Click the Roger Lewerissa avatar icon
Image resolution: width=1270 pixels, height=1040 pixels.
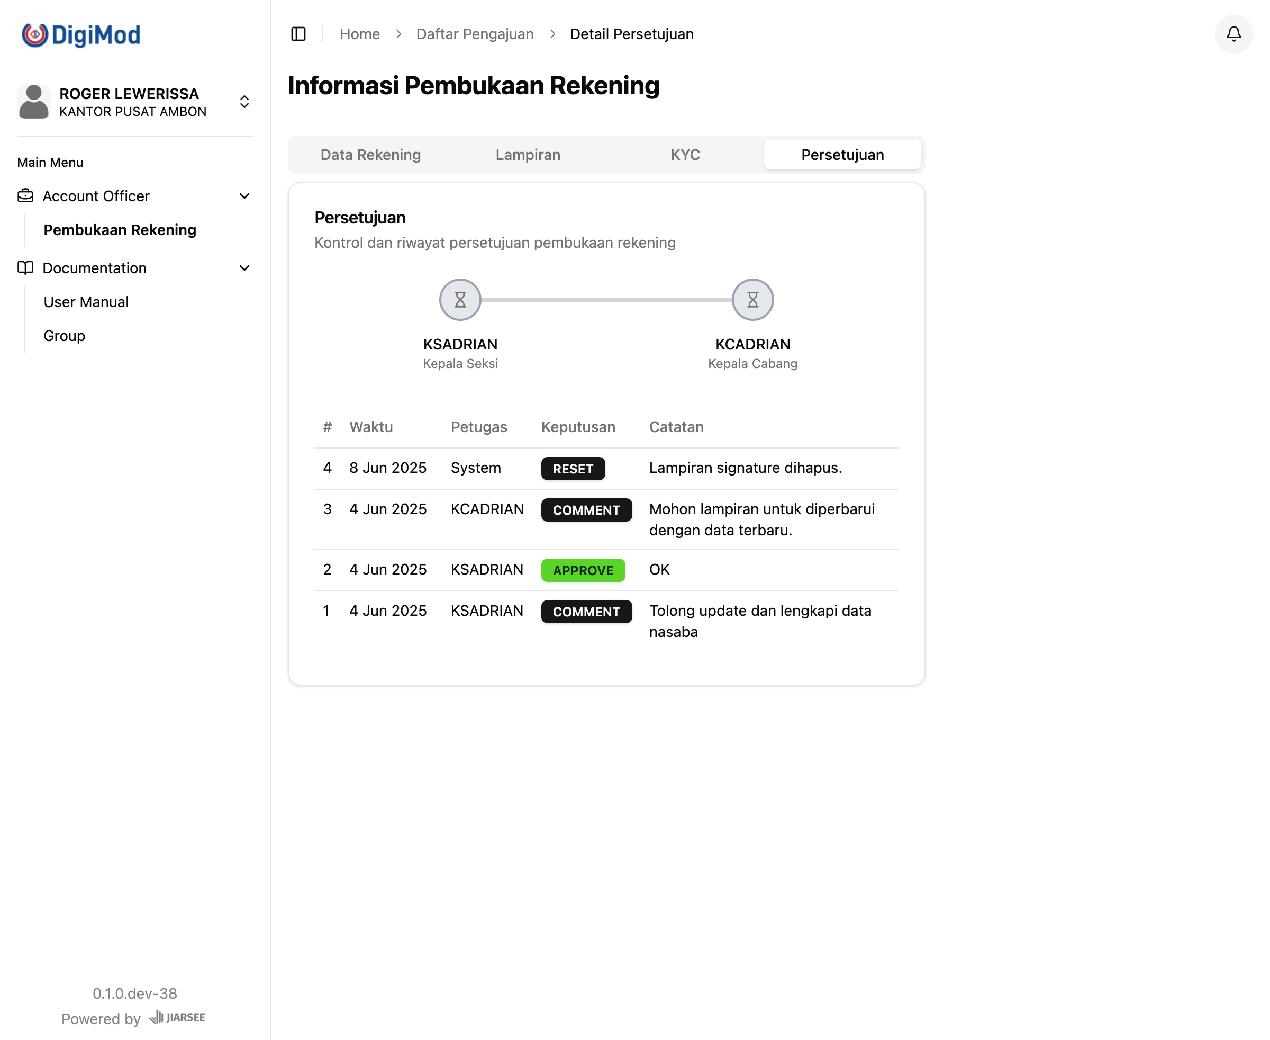(x=33, y=102)
